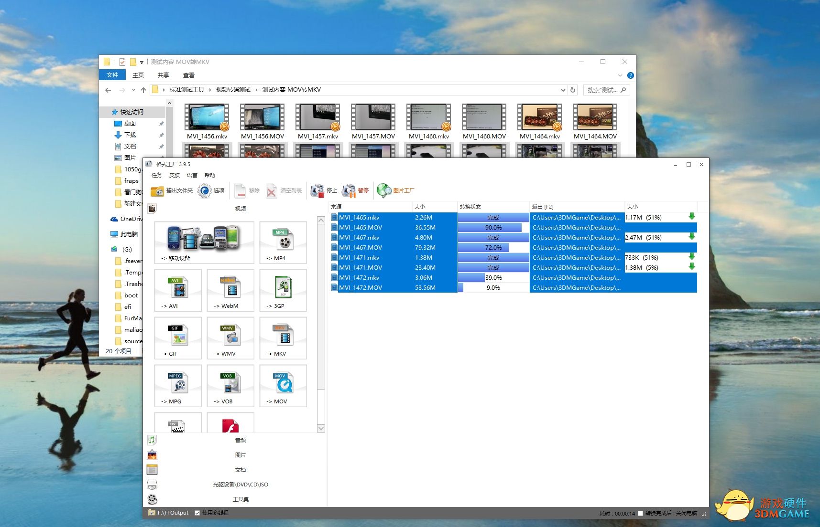820x527 pixels.
Task: Click the options (选项) gear icon
Action: pyautogui.click(x=205, y=191)
